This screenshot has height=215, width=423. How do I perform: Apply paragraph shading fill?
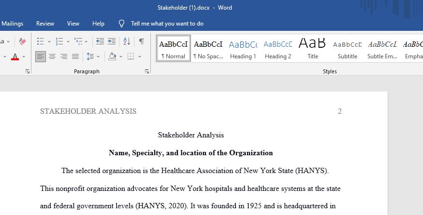point(112,56)
